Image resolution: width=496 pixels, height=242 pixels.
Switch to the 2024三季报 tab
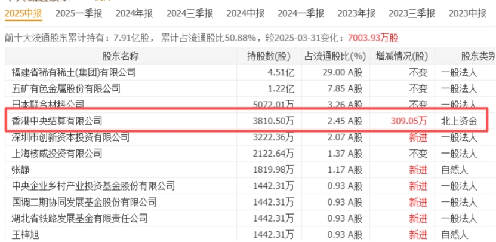[190, 14]
